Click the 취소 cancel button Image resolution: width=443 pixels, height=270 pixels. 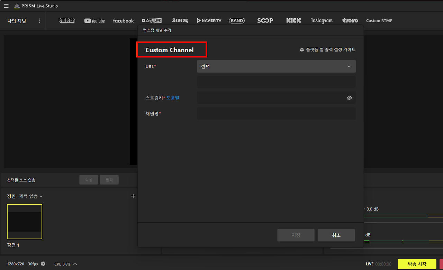336,235
